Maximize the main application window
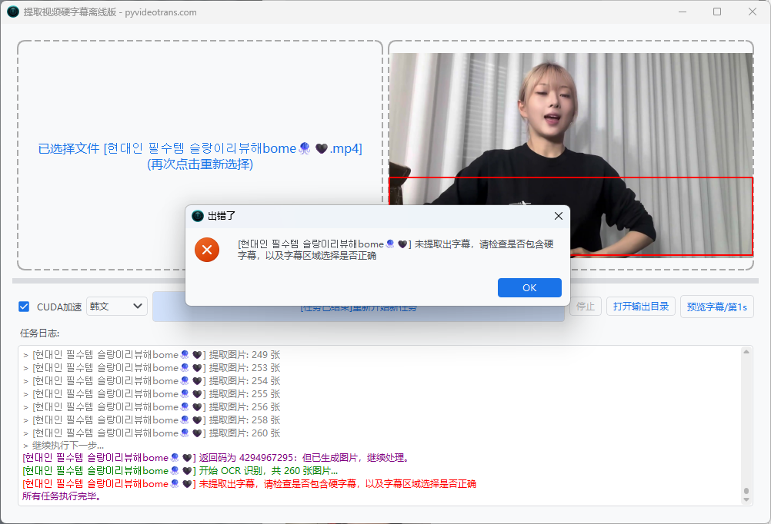This screenshot has height=524, width=771. (717, 12)
